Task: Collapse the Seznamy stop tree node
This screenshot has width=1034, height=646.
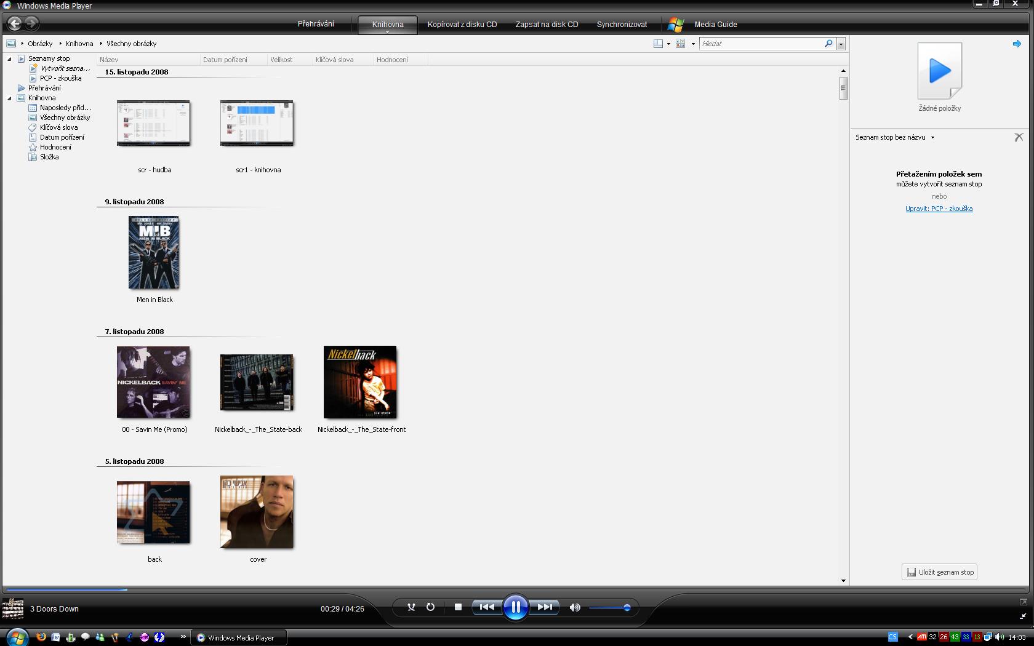Action: [x=9, y=59]
